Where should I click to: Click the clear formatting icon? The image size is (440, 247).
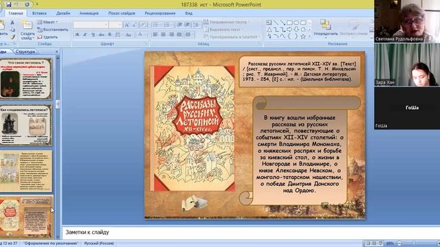(144, 25)
